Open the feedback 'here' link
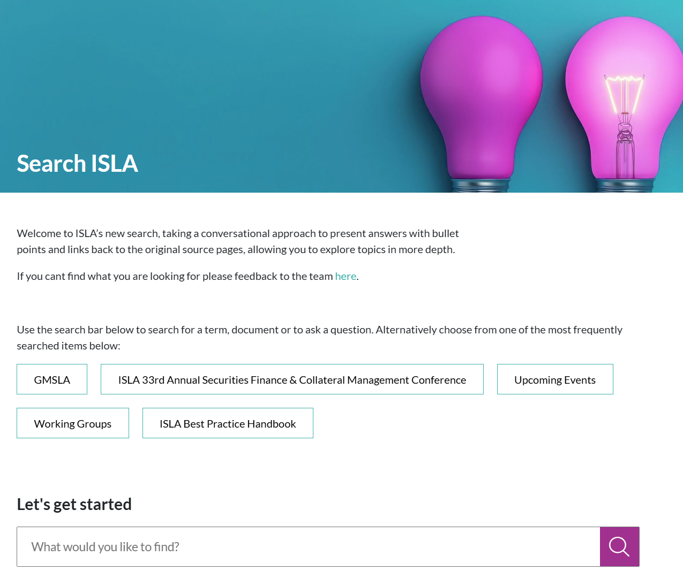This screenshot has height=586, width=683. point(346,276)
